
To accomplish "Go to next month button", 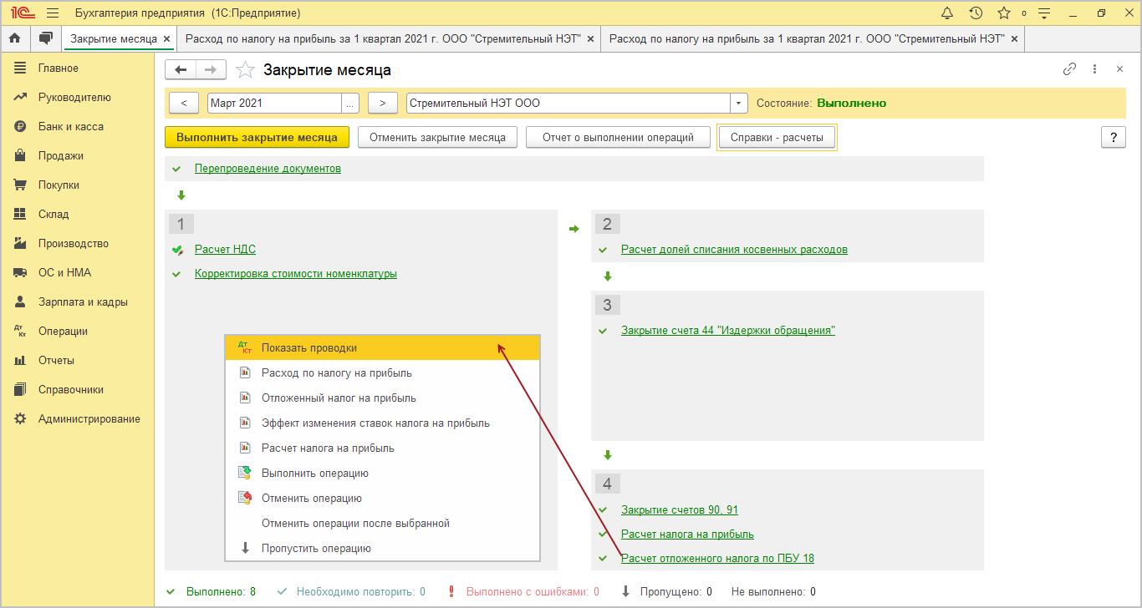I will click(x=382, y=103).
